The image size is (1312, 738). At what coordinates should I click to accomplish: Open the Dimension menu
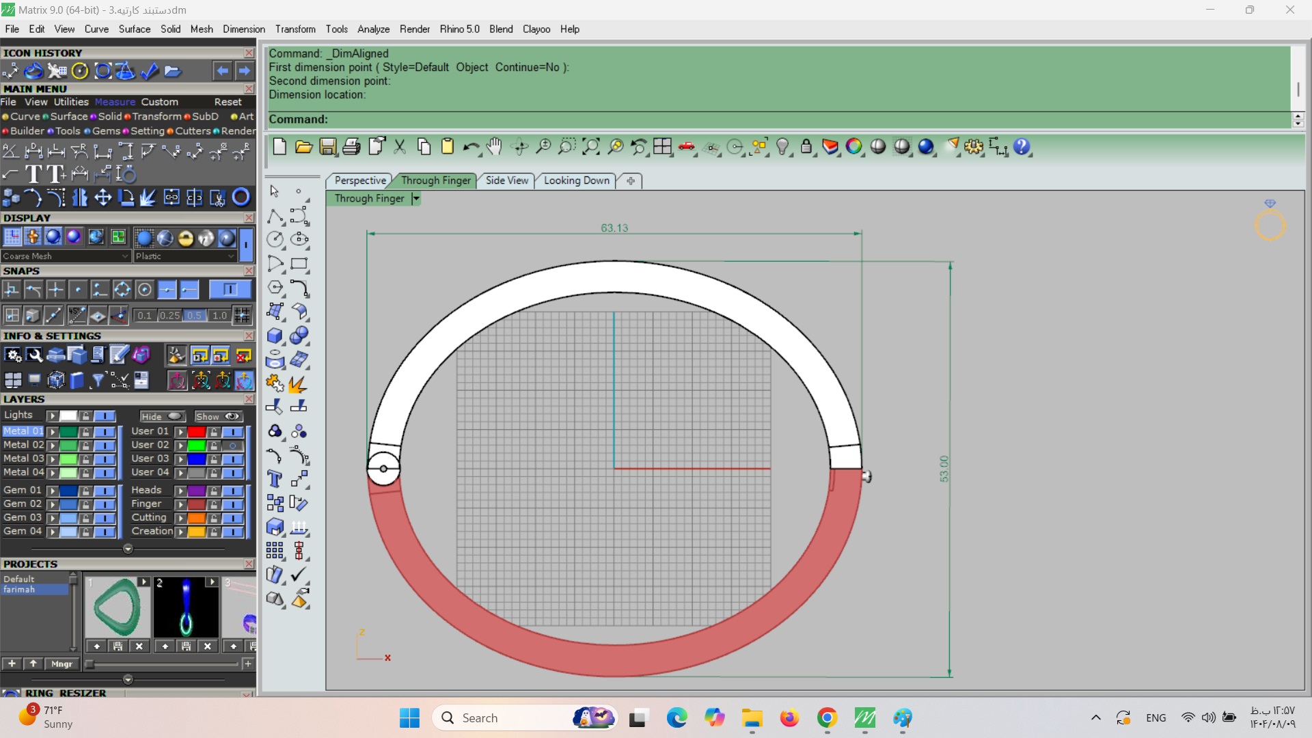tap(243, 29)
